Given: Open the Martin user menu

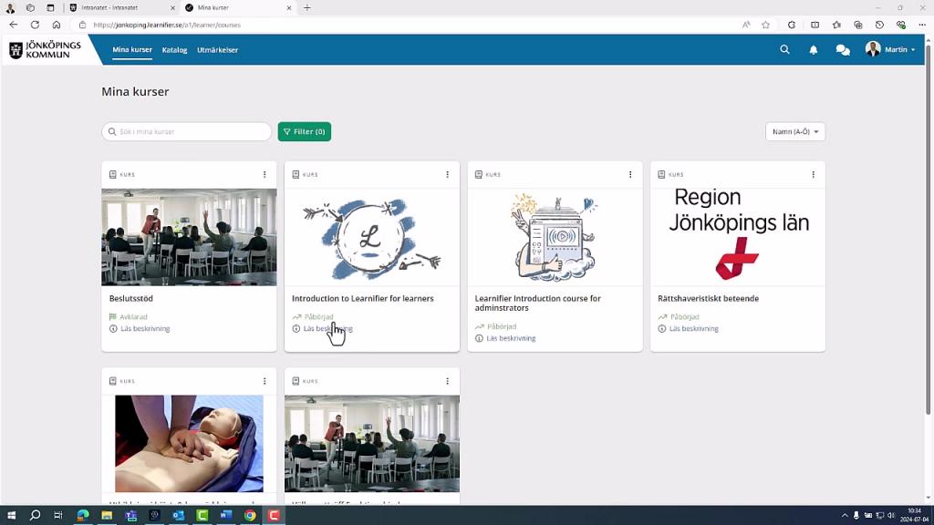Looking at the screenshot, I should pyautogui.click(x=890, y=49).
